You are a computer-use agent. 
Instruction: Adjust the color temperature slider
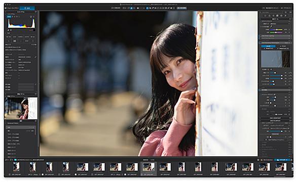click(276, 29)
